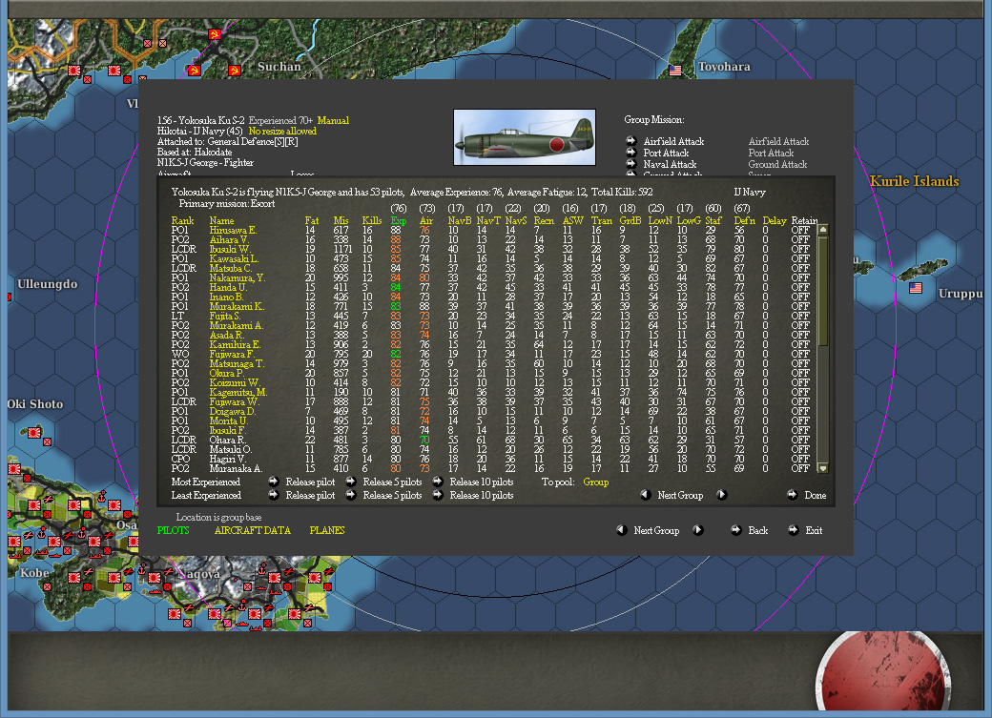Toggle Retain OFF for Kawasaki L.

800,258
